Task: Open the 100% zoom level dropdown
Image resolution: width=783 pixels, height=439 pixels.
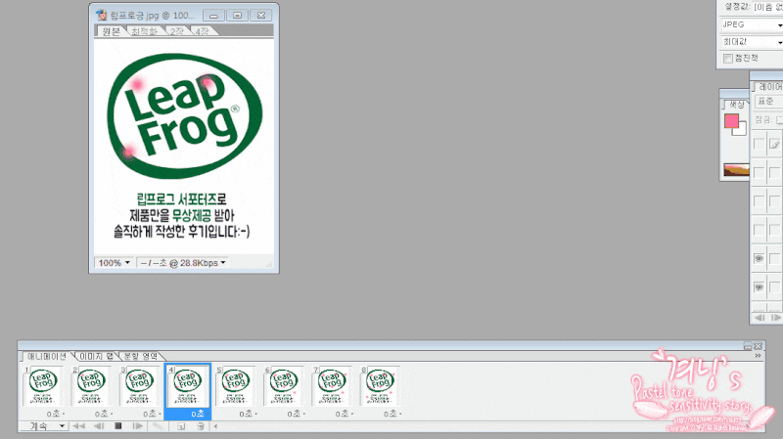Action: [114, 262]
